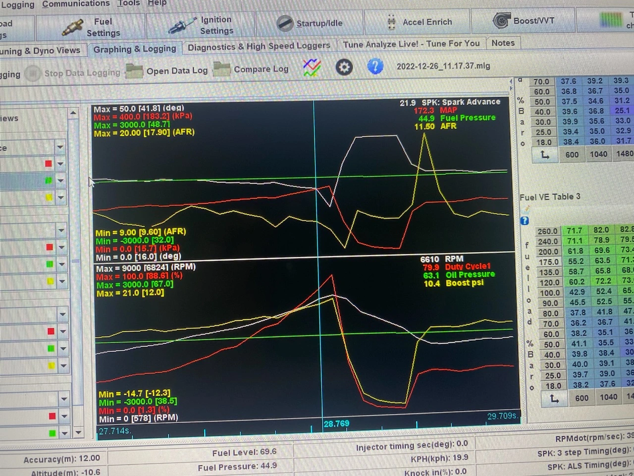The width and height of the screenshot is (634, 476).
Task: Expand the top field dropdown in the second group
Action: (x=61, y=230)
